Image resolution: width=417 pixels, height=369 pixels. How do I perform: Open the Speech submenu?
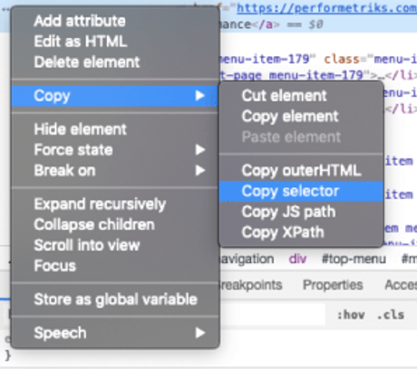(x=115, y=333)
